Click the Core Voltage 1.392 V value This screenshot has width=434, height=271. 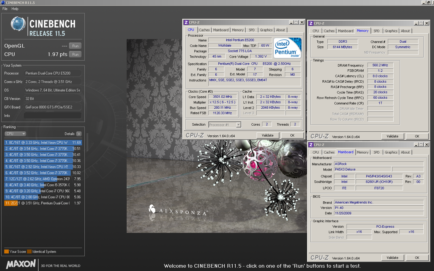[261, 56]
